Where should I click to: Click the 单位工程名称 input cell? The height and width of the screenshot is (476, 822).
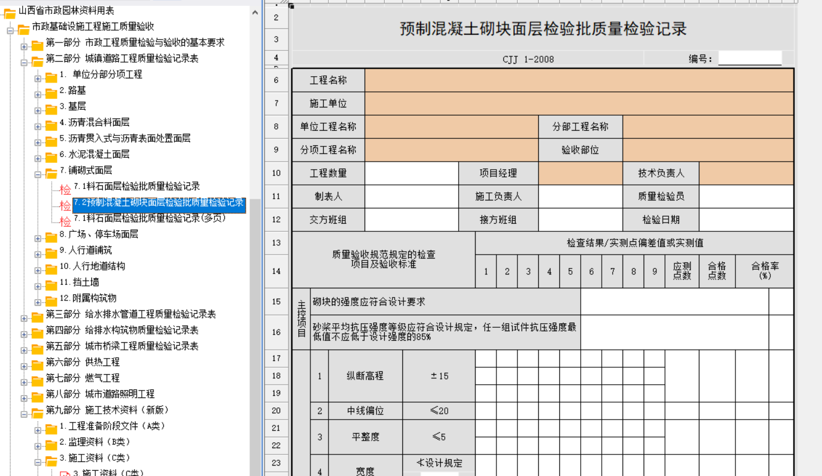coord(452,127)
